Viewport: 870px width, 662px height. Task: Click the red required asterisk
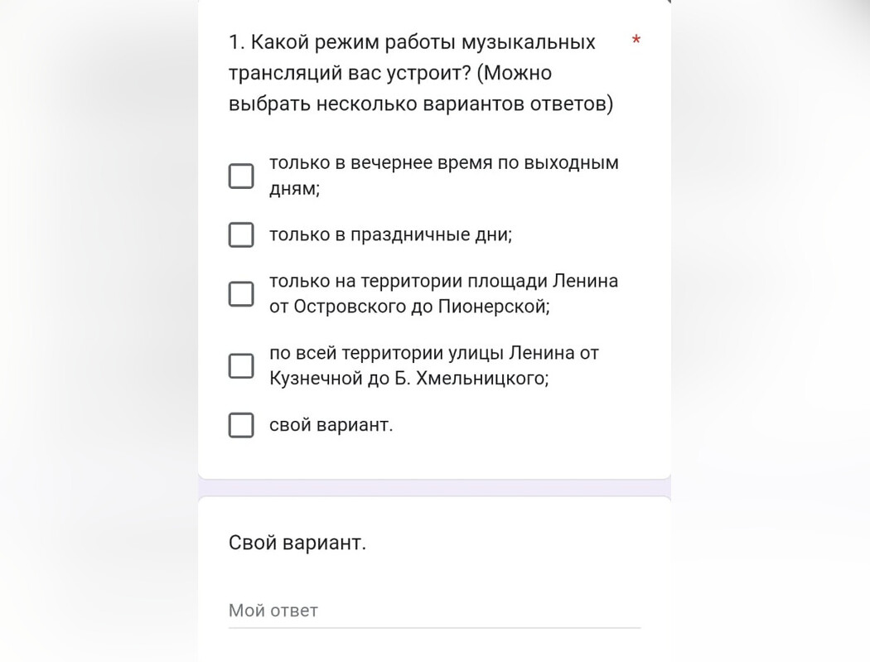pos(636,40)
